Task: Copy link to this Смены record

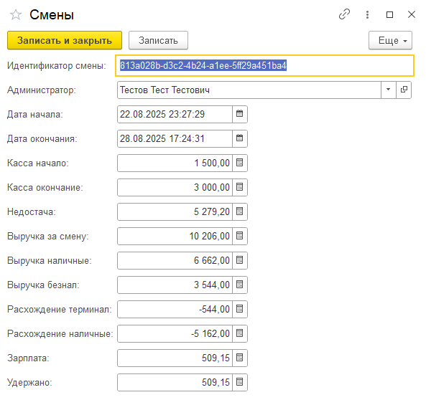Action: click(344, 14)
